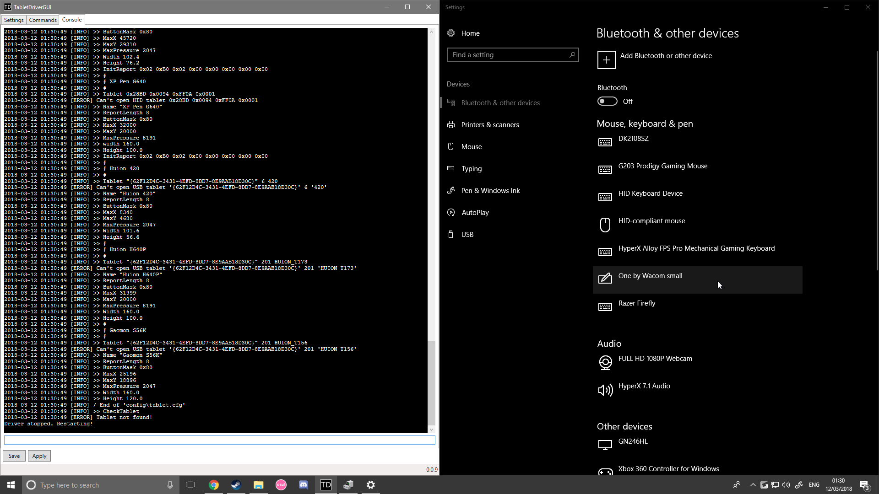Open Pen & Windows Ink settings
Image resolution: width=879 pixels, height=494 pixels.
tap(490, 191)
